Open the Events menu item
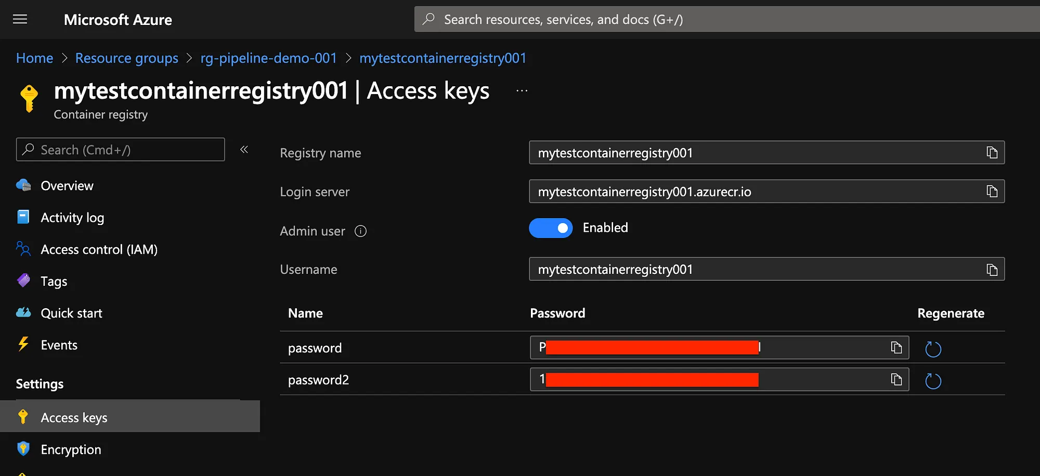The width and height of the screenshot is (1040, 476). tap(59, 345)
